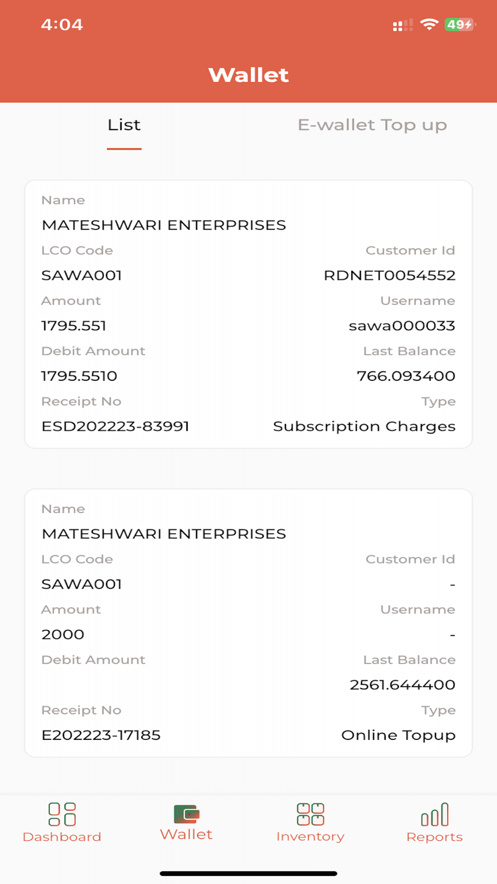
Task: Tap the Inventory label in navigation
Action: pyautogui.click(x=311, y=837)
